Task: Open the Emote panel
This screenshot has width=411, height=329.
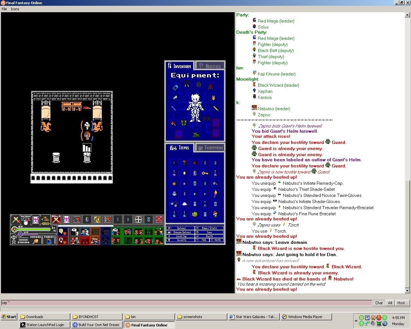Action: click(x=209, y=236)
